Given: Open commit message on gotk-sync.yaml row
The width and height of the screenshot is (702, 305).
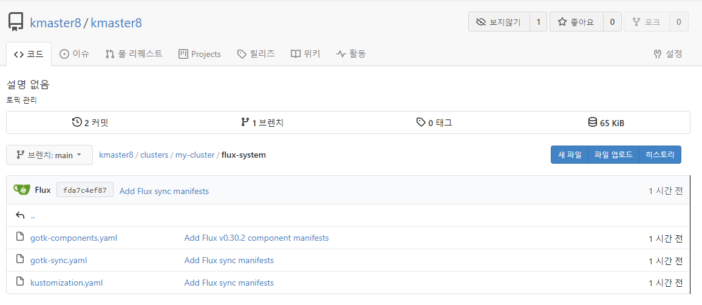Looking at the screenshot, I should pos(229,260).
